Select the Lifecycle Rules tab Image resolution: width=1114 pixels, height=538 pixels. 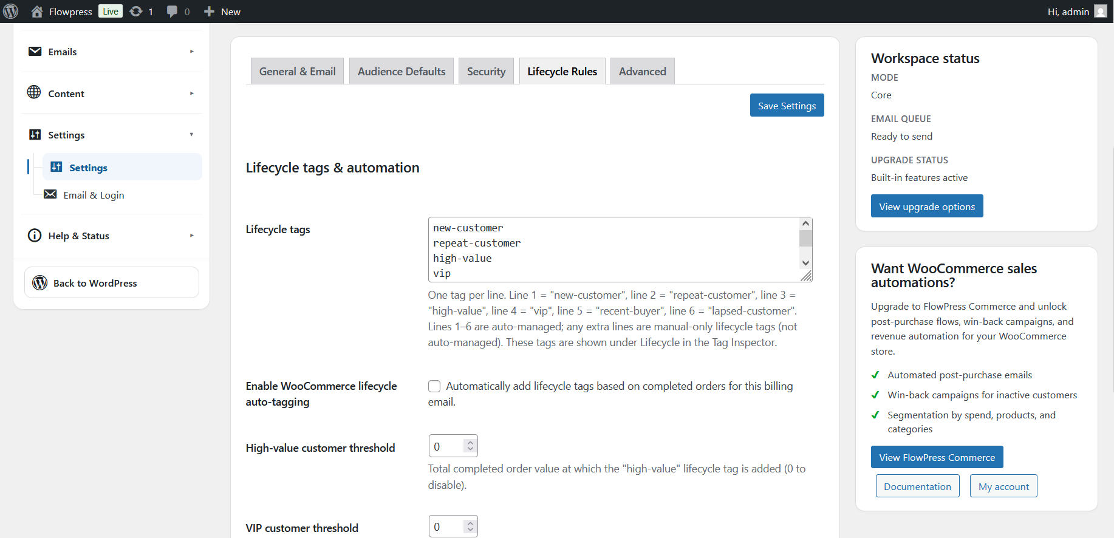(x=562, y=71)
